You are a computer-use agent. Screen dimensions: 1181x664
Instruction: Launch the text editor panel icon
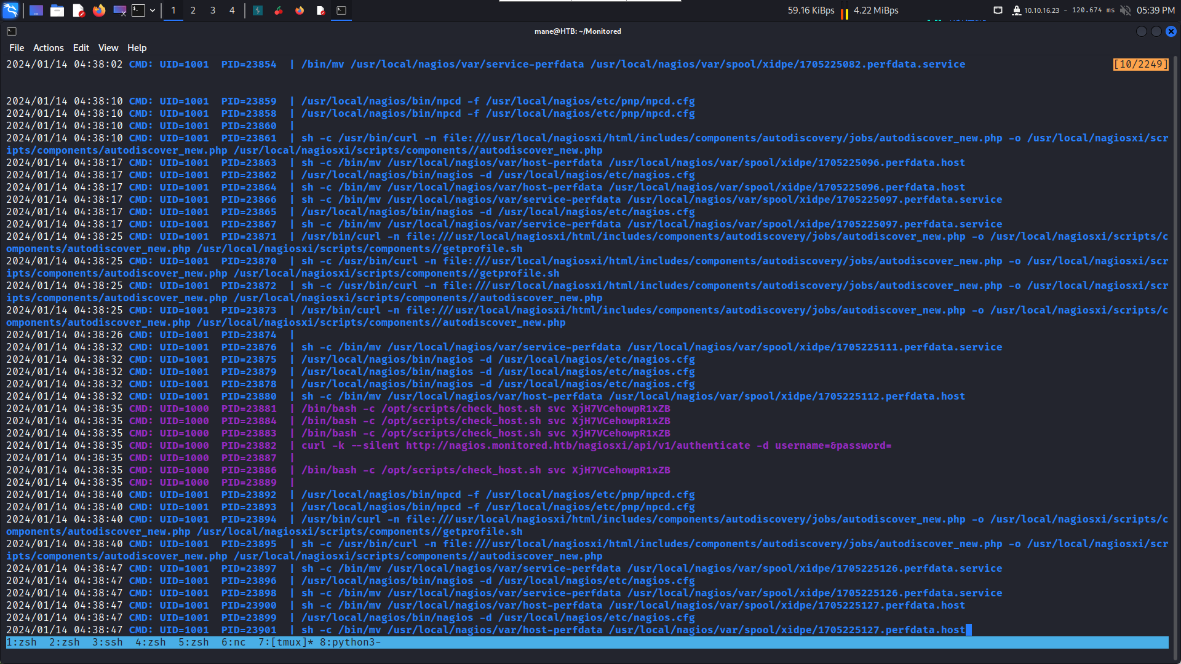pyautogui.click(x=78, y=10)
